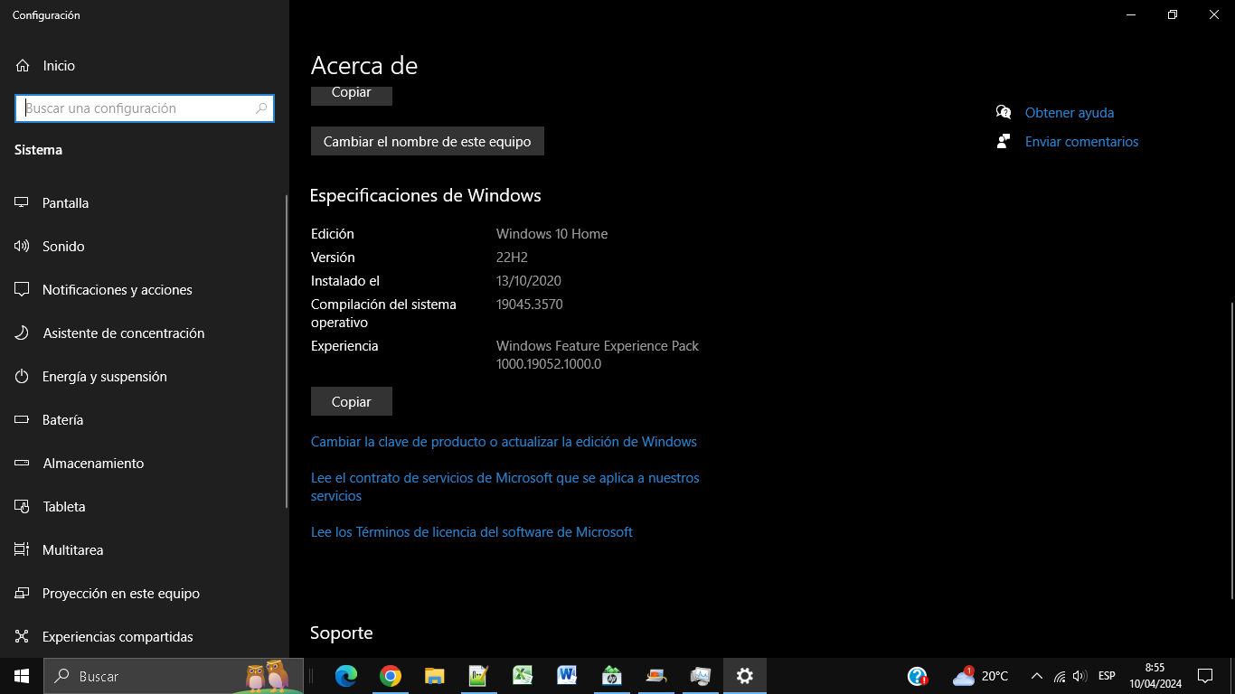The width and height of the screenshot is (1235, 694).
Task: Open Almacenamiento storage settings
Action: (145, 464)
